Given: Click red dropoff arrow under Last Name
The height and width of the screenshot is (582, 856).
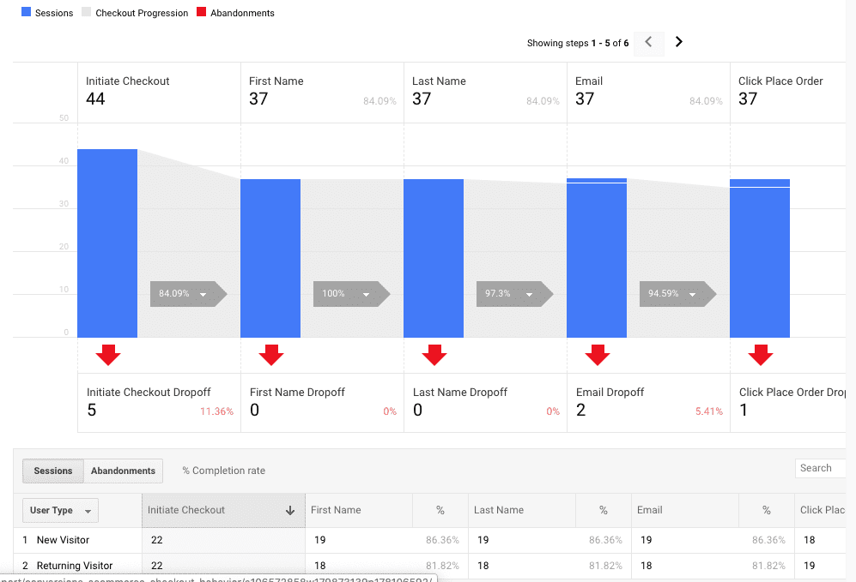Looking at the screenshot, I should pyautogui.click(x=434, y=354).
